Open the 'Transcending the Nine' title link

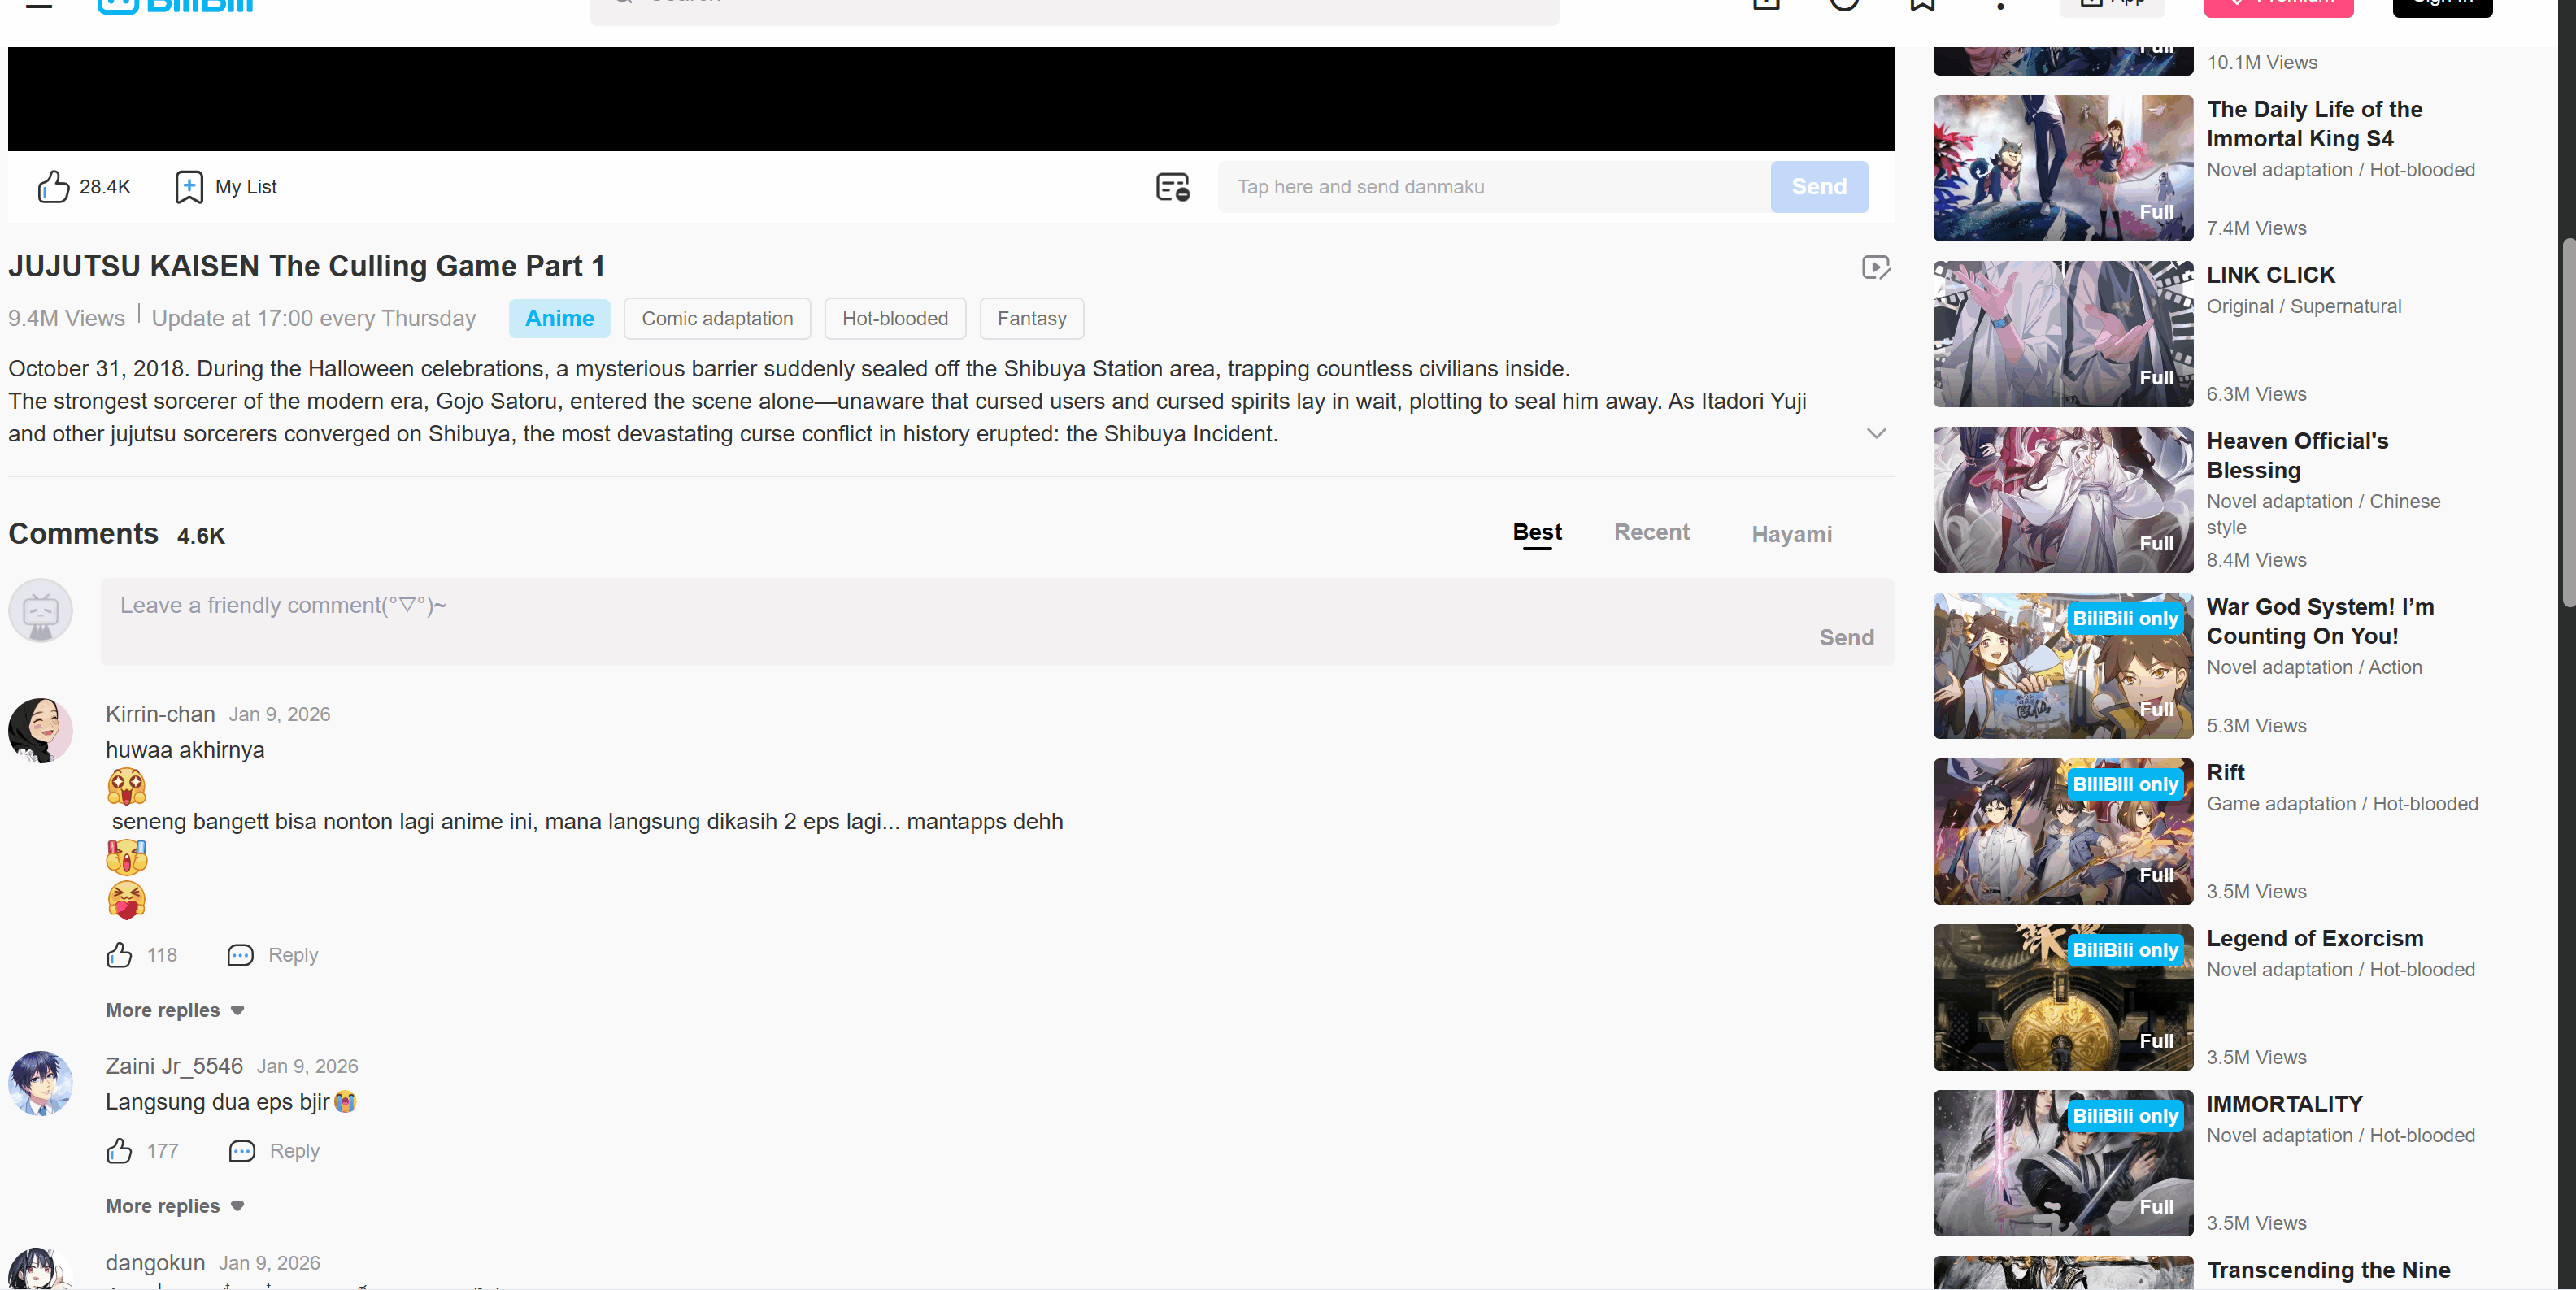click(x=2328, y=1270)
